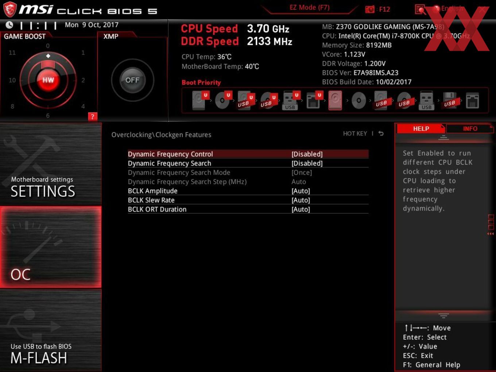
Task: Switch to the HELP tab
Action: pos(421,128)
